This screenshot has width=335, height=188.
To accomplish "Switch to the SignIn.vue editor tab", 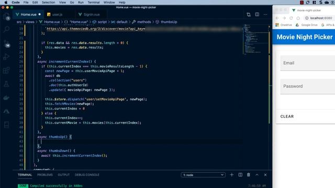I will (x=92, y=15).
